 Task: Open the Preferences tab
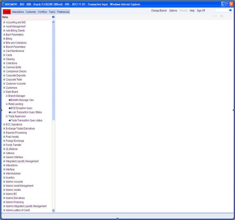point(63,12)
